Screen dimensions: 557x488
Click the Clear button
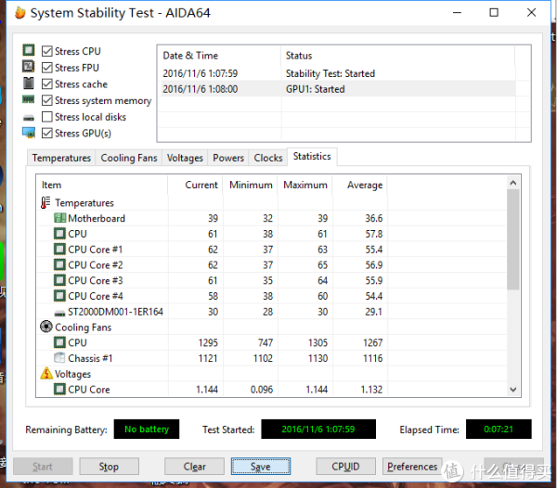tap(194, 467)
